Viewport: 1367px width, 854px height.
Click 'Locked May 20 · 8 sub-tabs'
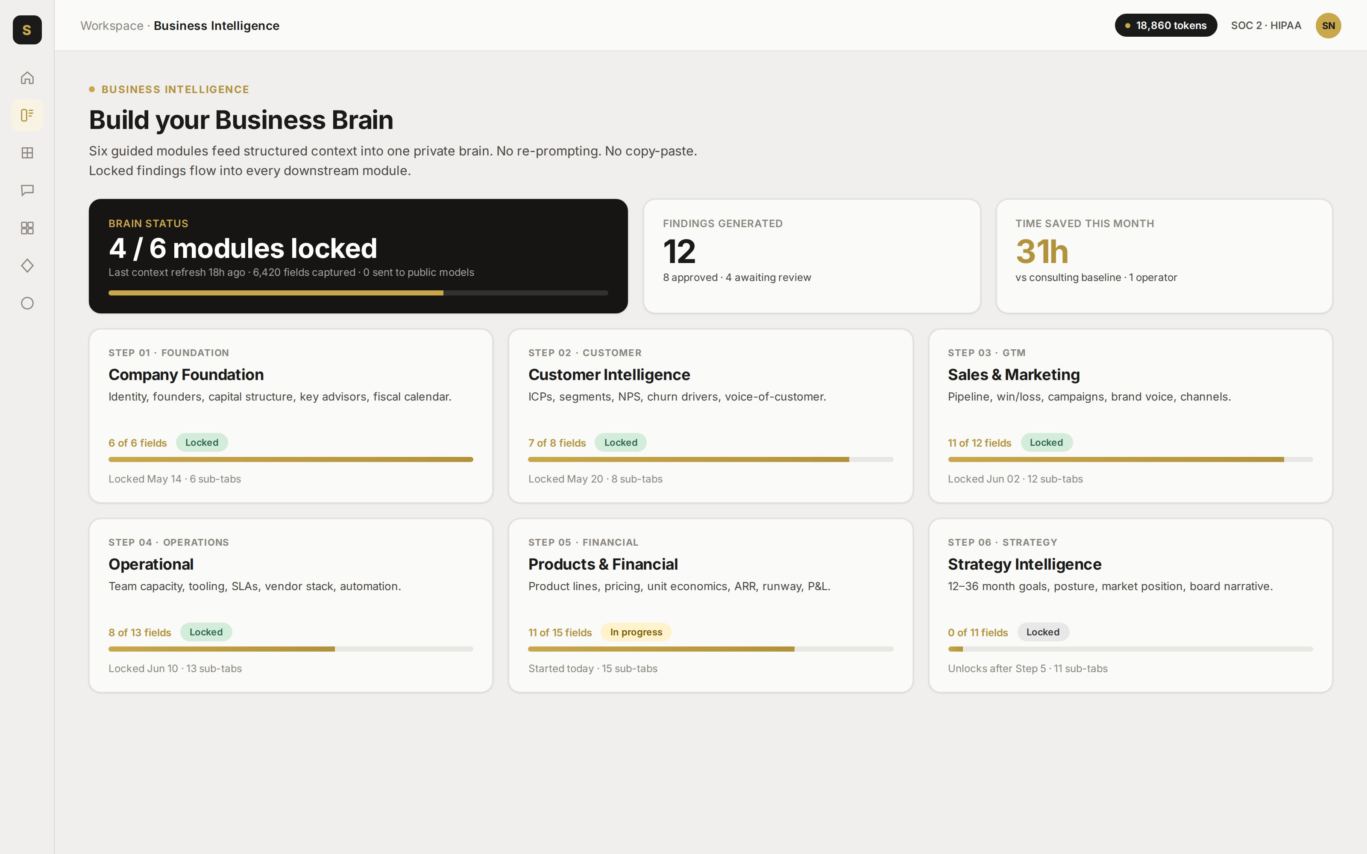595,479
